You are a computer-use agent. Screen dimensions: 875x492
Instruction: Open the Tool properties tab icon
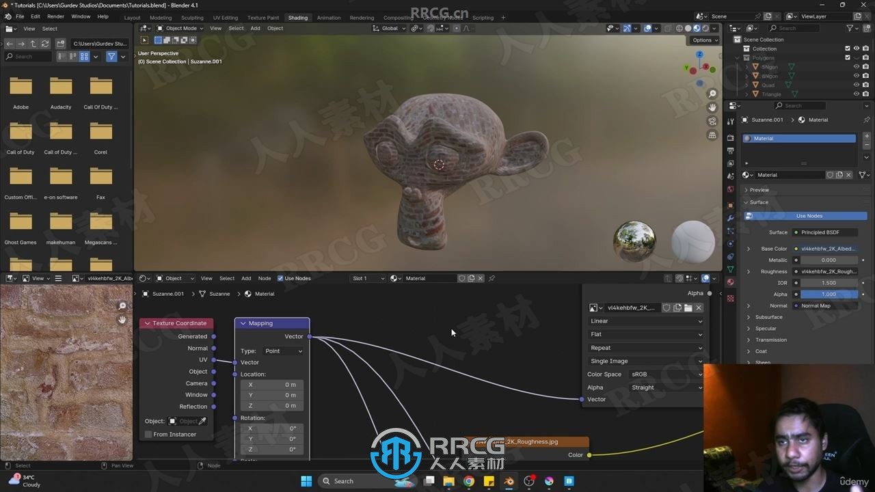pos(731,123)
